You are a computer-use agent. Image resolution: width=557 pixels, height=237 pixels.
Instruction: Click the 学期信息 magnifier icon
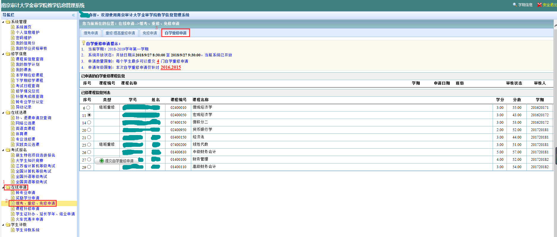tap(515, 5)
